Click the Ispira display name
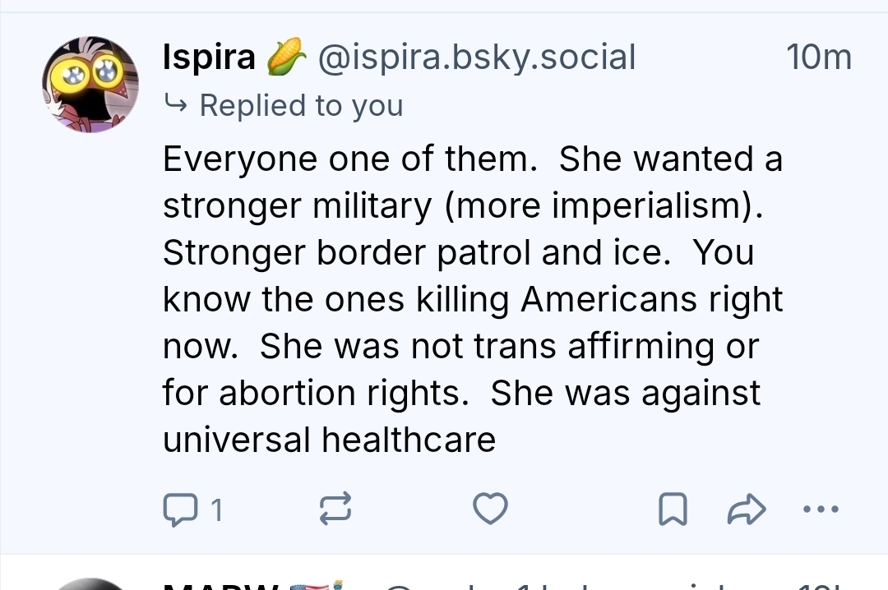The image size is (888, 590). [x=209, y=58]
